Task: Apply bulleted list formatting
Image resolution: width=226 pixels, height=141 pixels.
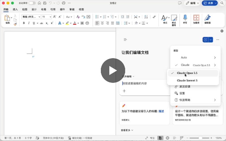Action: (97, 17)
